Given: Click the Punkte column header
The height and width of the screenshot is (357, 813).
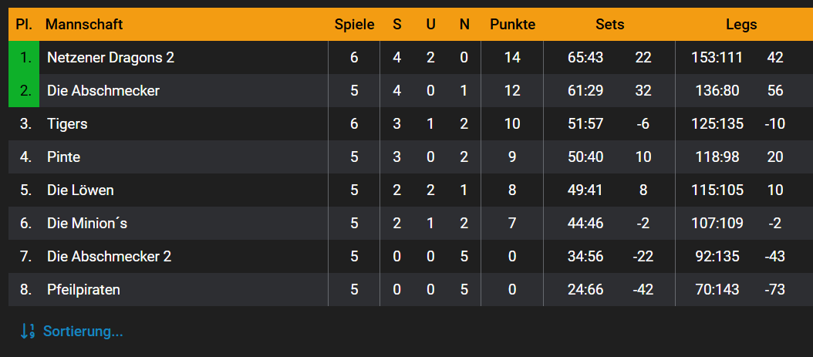Looking at the screenshot, I should (512, 25).
